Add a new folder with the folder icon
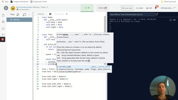This screenshot has height=100, width=178. point(24,14)
